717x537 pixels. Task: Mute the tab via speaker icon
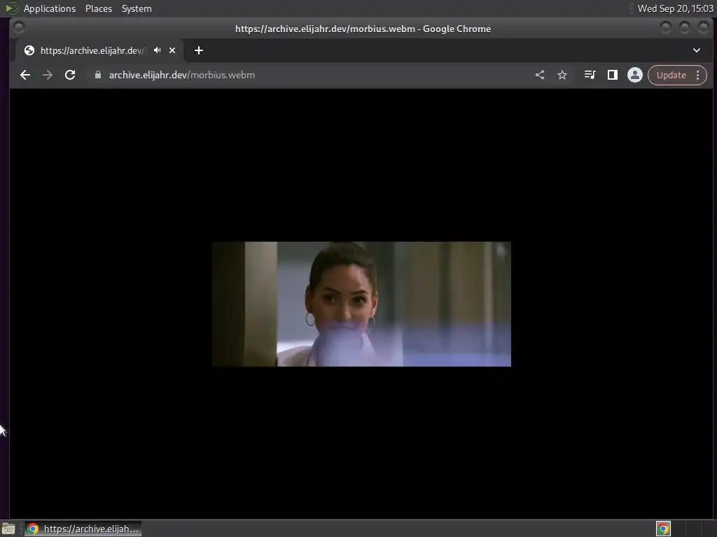pyautogui.click(x=158, y=50)
